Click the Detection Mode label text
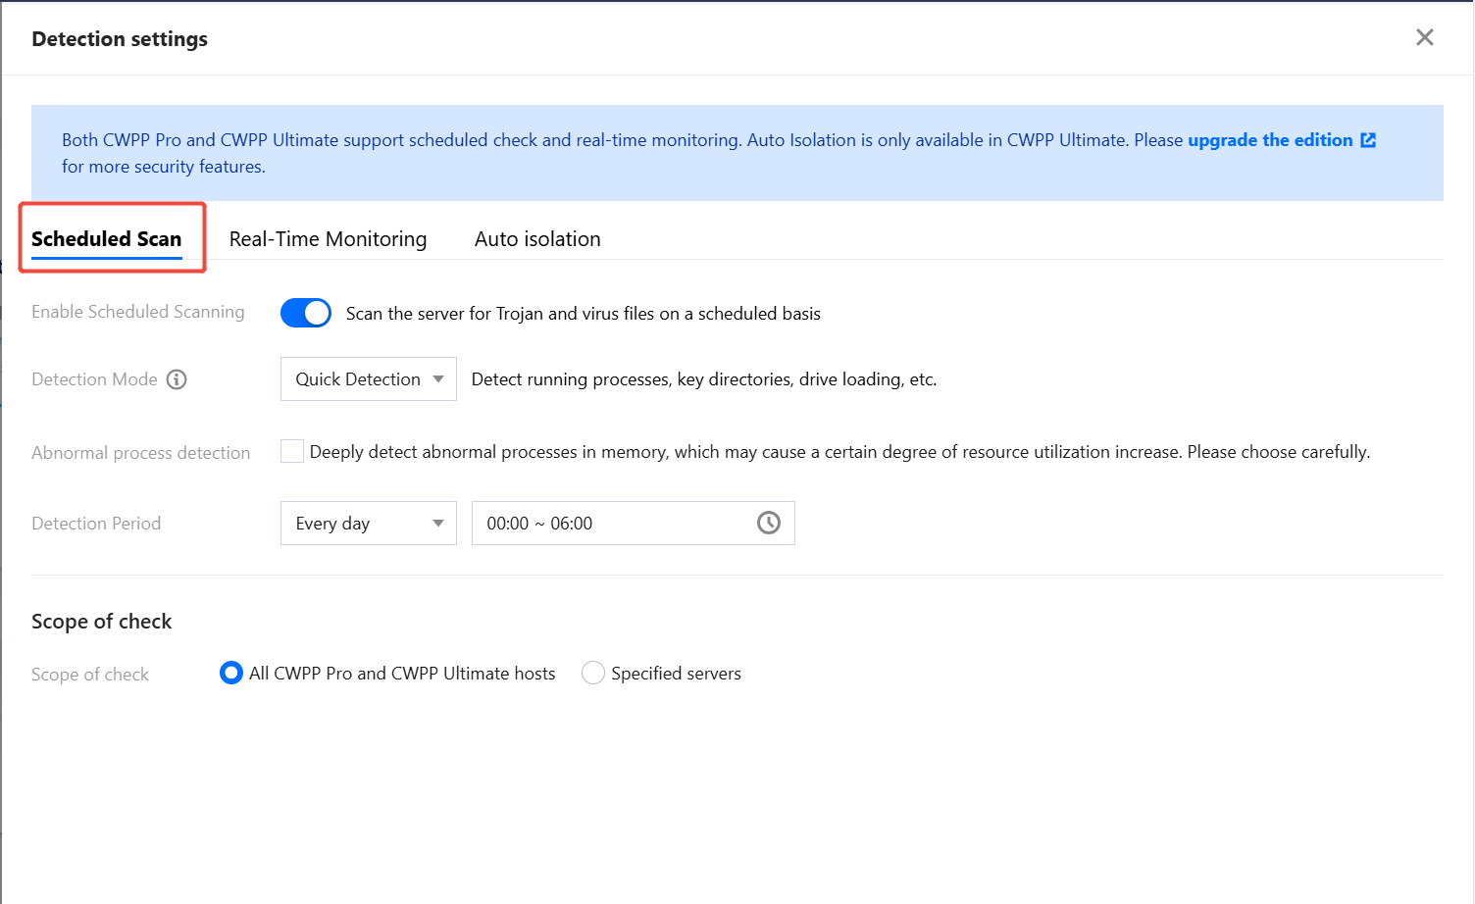1475x904 pixels. pyautogui.click(x=94, y=379)
